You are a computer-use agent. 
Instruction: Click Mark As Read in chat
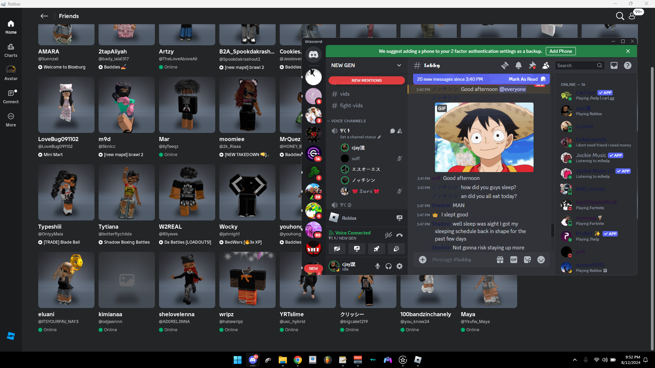tap(523, 79)
